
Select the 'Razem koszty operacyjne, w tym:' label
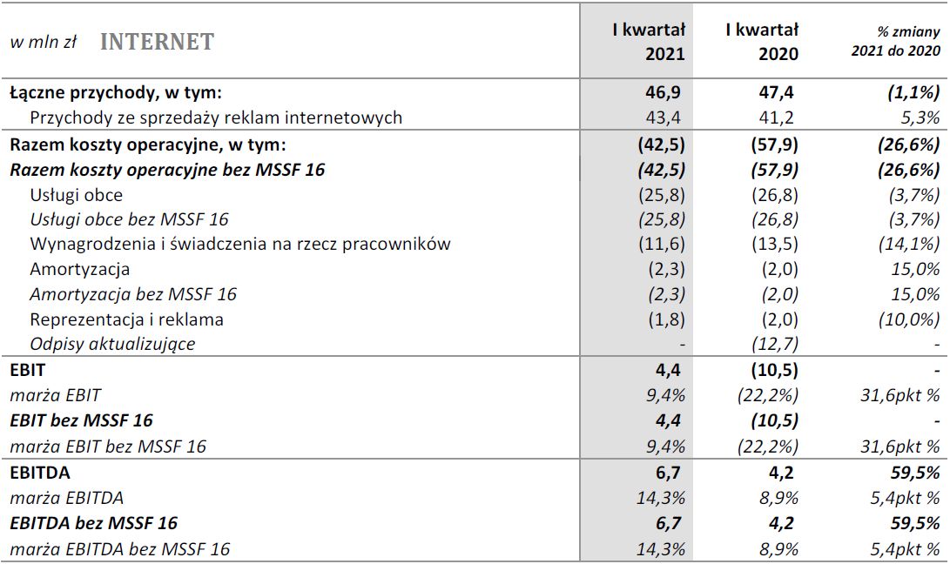pyautogui.click(x=147, y=144)
